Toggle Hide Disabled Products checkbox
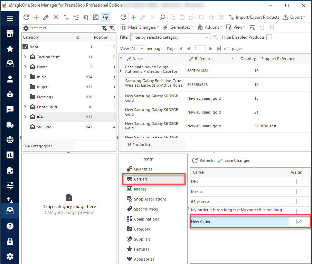The height and width of the screenshot is (264, 312). click(269, 37)
